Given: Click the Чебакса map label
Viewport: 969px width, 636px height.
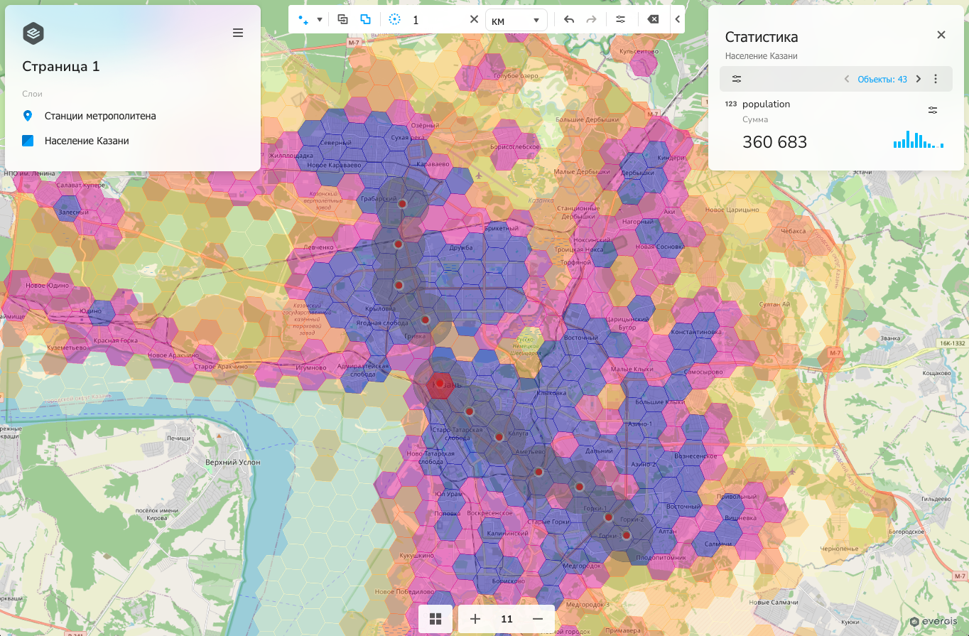Looking at the screenshot, I should [794, 231].
